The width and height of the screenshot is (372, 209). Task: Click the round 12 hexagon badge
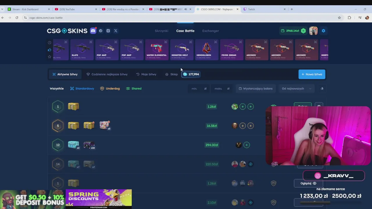click(x=58, y=145)
